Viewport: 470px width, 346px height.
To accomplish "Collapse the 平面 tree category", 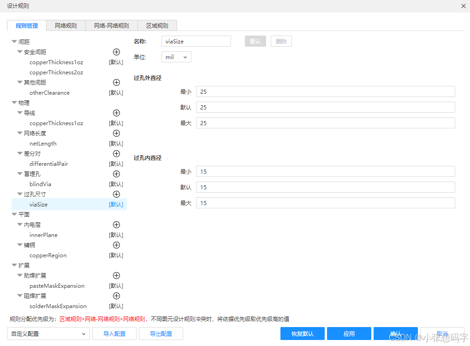I will 14,214.
